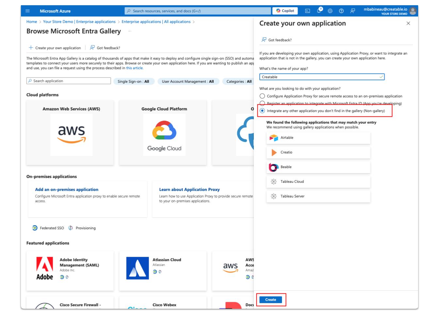The width and height of the screenshot is (439, 314).
Task: Click Got feedback in the side panel
Action: coord(276,40)
